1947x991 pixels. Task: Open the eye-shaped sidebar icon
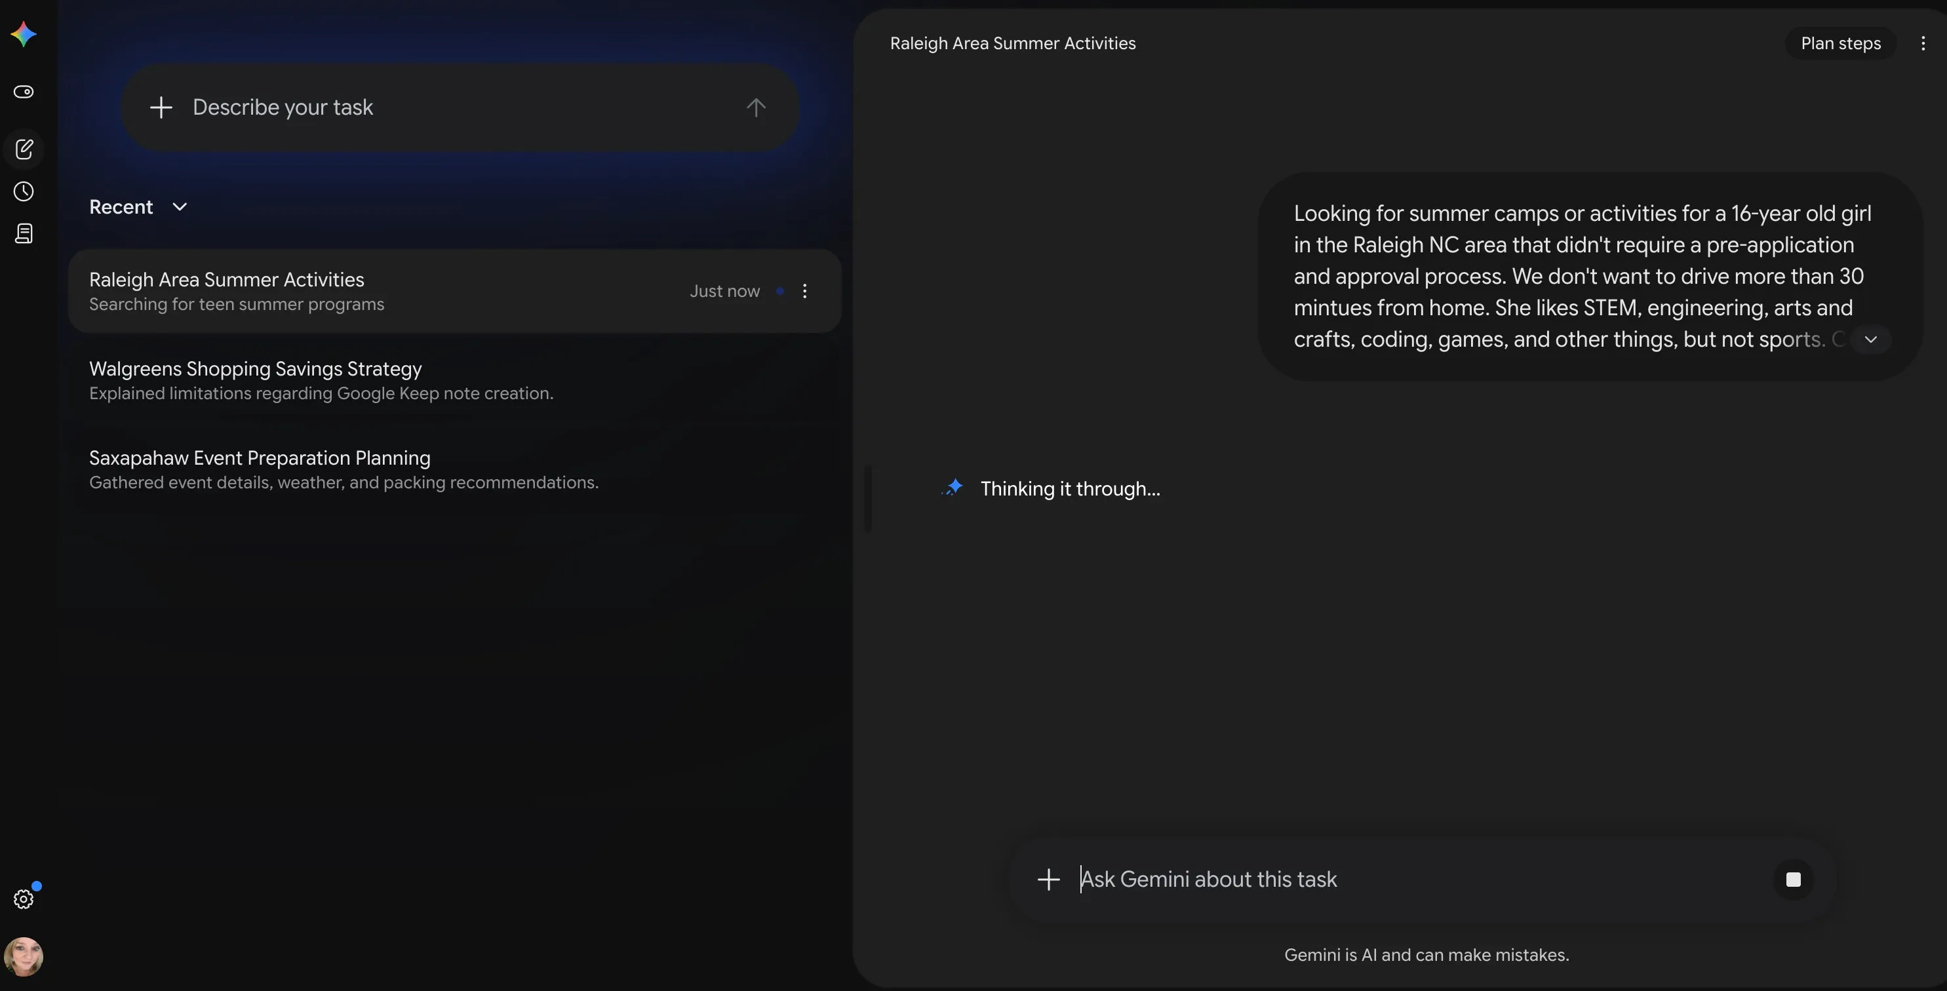pyautogui.click(x=24, y=92)
